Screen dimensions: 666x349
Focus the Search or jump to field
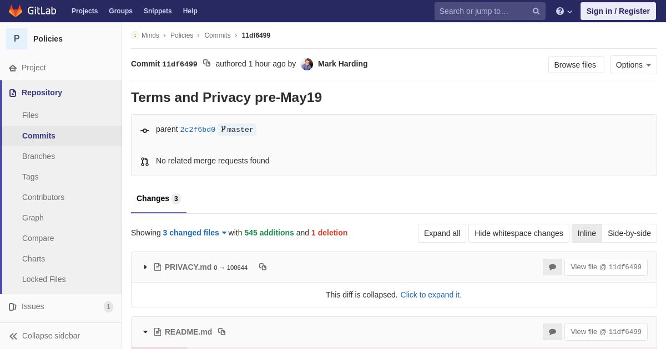coord(490,11)
